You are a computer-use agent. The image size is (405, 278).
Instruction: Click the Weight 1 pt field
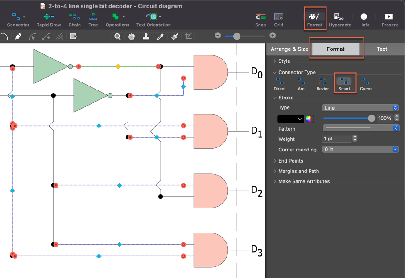pyautogui.click(x=337, y=139)
